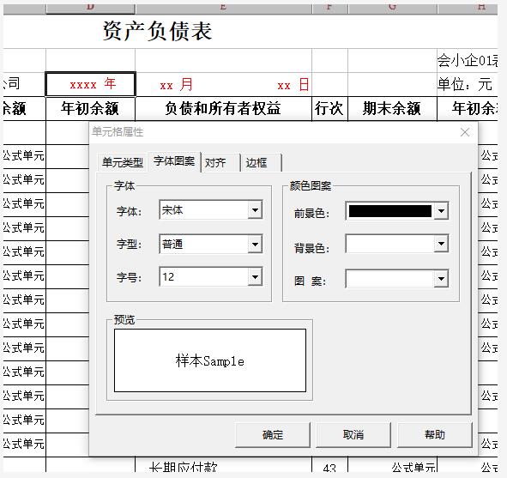Select the xxxx 年 cell in the sheet

91,84
